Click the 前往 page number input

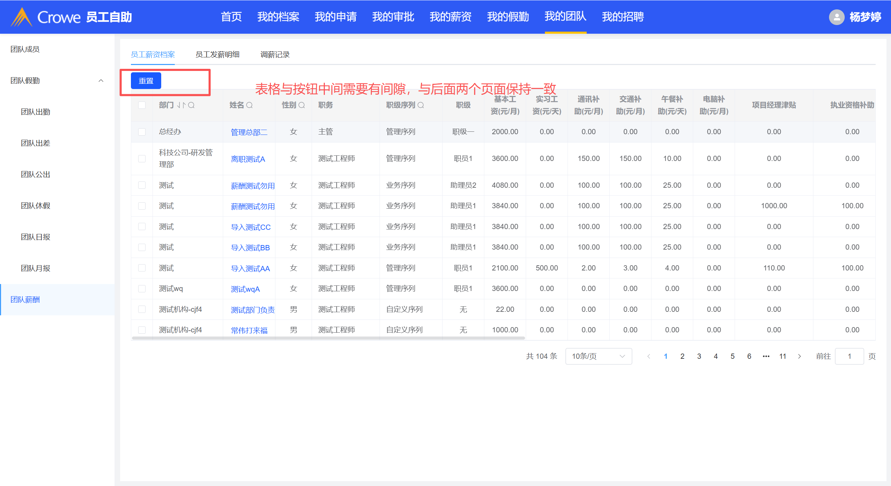point(849,356)
